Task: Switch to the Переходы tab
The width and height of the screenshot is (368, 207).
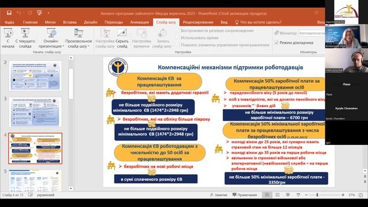Action: pyautogui.click(x=114, y=22)
